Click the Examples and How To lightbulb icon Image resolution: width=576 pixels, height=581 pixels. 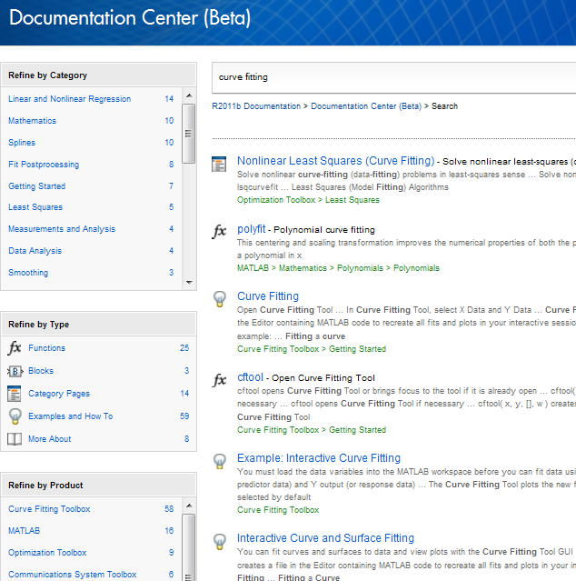(15, 416)
